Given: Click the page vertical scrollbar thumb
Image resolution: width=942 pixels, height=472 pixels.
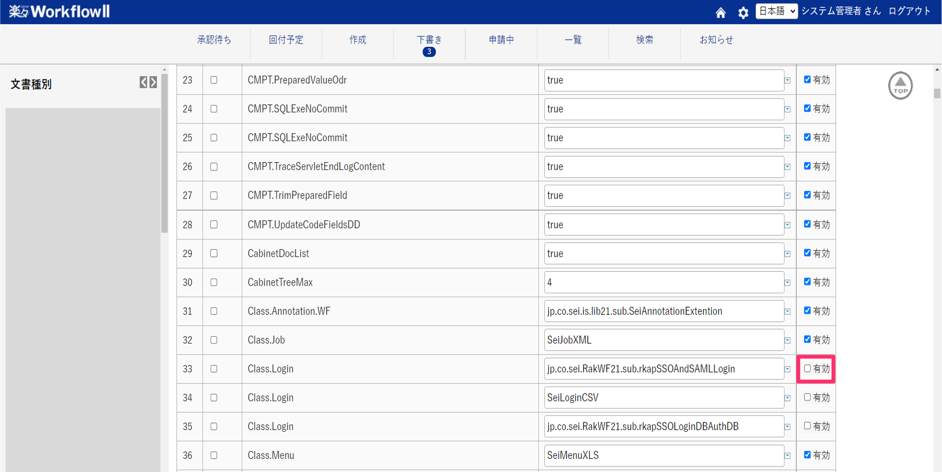Looking at the screenshot, I should click(937, 93).
